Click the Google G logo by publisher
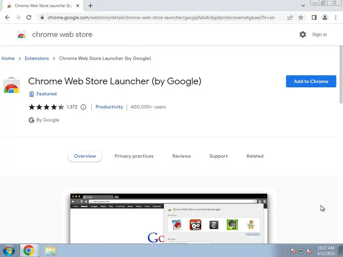Image resolution: width=343 pixels, height=257 pixels. pyautogui.click(x=31, y=120)
